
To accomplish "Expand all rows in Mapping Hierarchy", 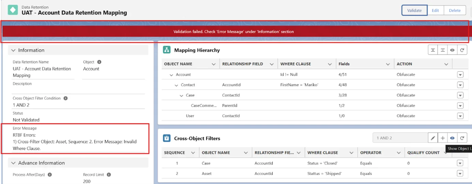I will [x=433, y=50].
